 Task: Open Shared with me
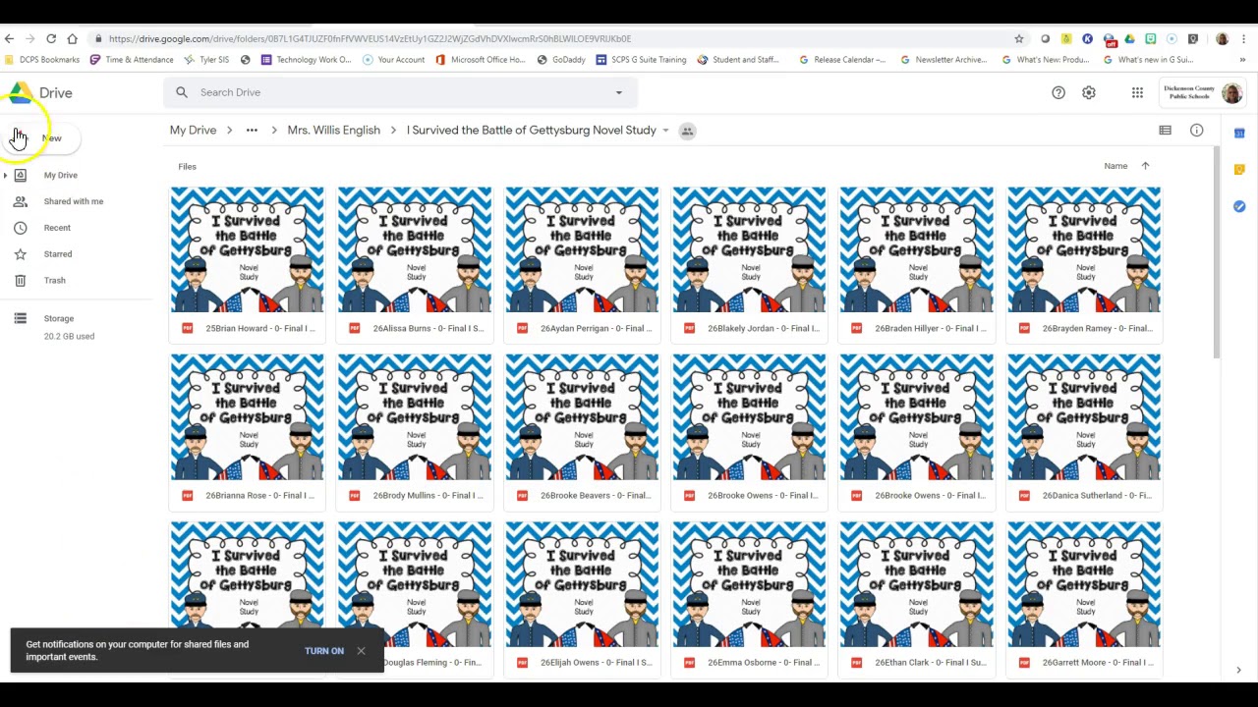point(73,201)
